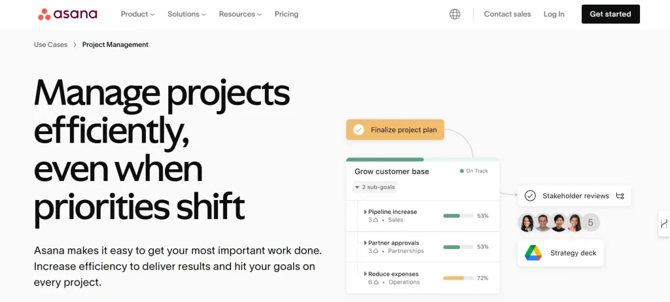Toggle the Stakeholder reviews check circle
The height and width of the screenshot is (302, 670).
[530, 195]
